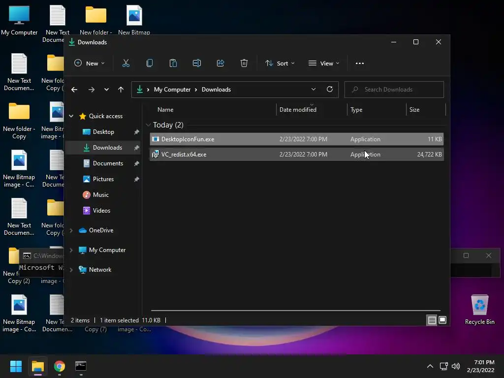
Task: Open Google Chrome from taskbar
Action: click(x=60, y=366)
